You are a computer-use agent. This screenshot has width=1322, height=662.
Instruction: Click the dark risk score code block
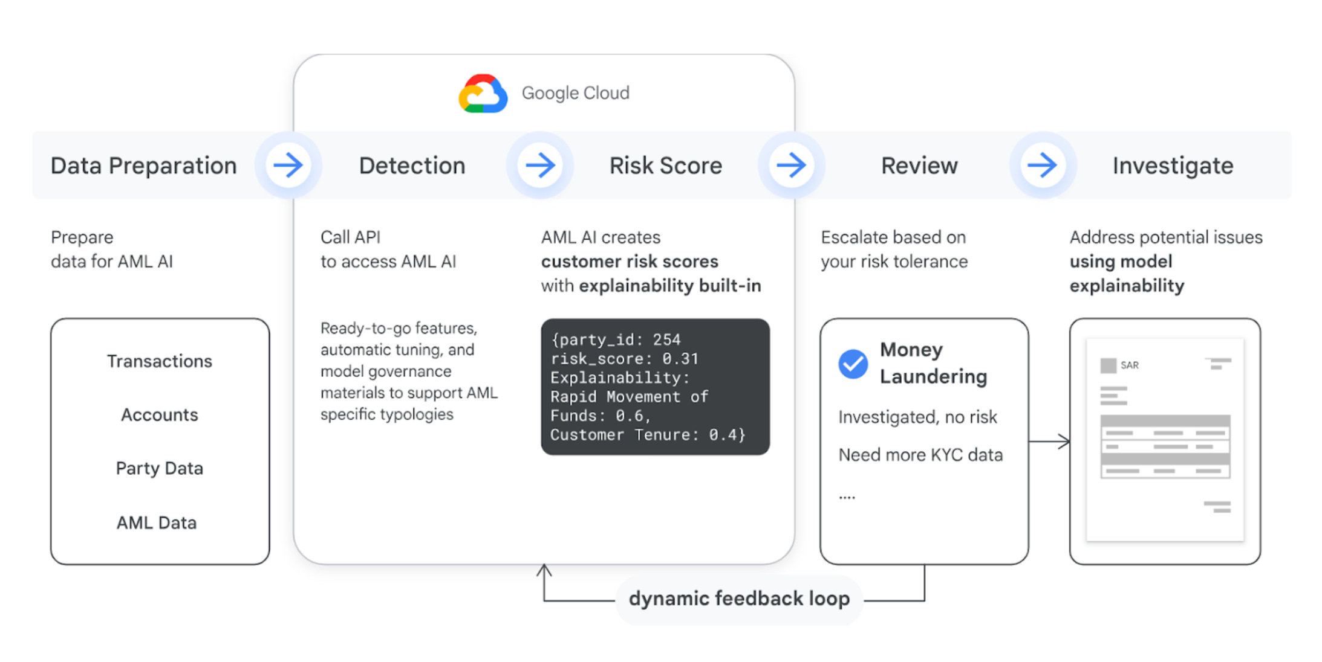(655, 387)
